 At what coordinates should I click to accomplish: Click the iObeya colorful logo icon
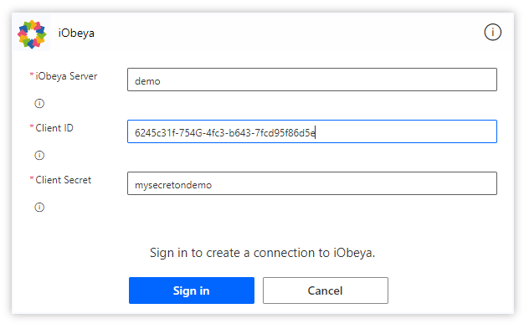32,33
